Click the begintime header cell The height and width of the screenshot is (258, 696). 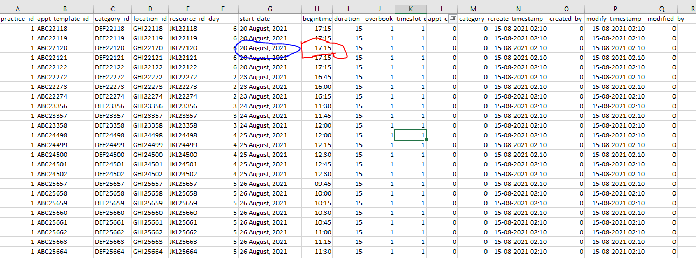tap(317, 19)
